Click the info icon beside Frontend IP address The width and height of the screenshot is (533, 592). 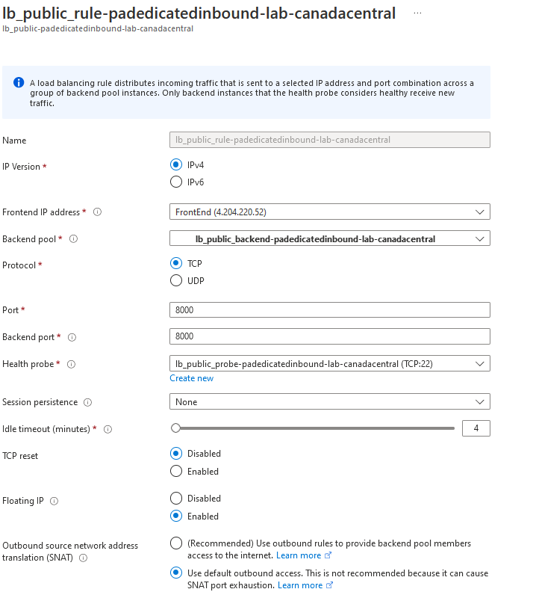coord(97,212)
